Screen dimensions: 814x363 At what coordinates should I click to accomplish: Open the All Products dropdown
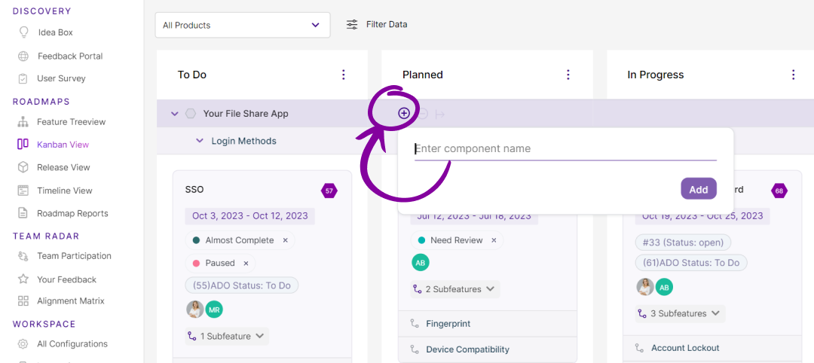click(242, 25)
